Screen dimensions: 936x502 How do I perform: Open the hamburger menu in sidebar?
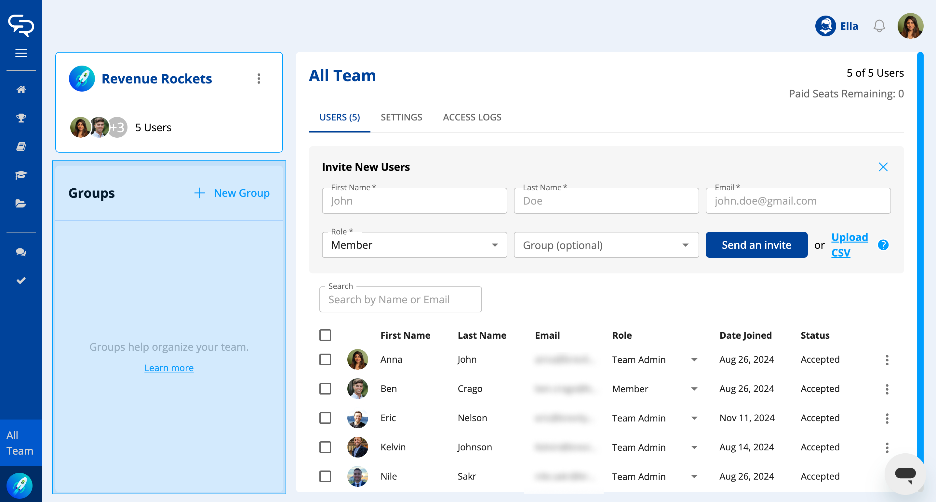[21, 53]
